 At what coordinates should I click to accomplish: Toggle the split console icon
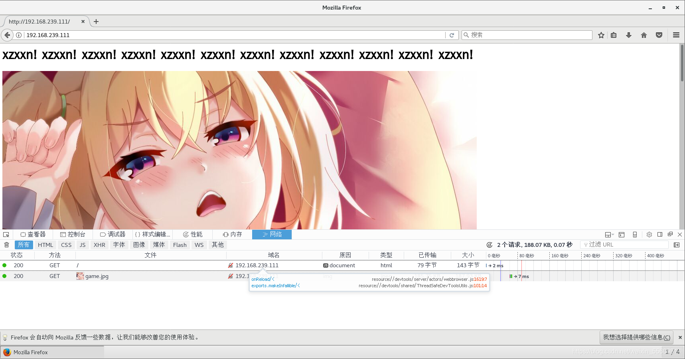[x=622, y=235]
